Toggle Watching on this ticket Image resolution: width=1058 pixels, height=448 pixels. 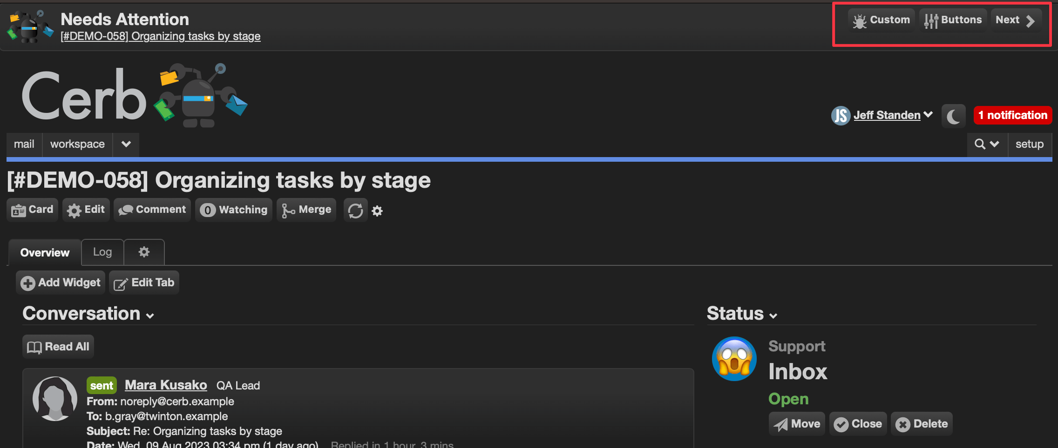[234, 210]
